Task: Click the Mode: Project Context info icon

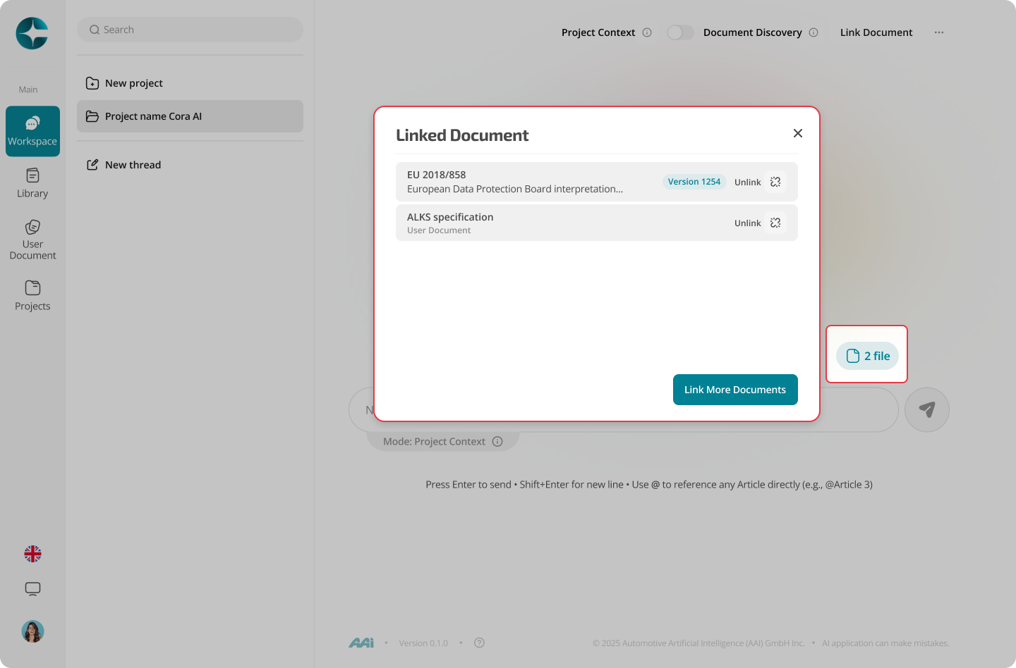Action: tap(497, 441)
